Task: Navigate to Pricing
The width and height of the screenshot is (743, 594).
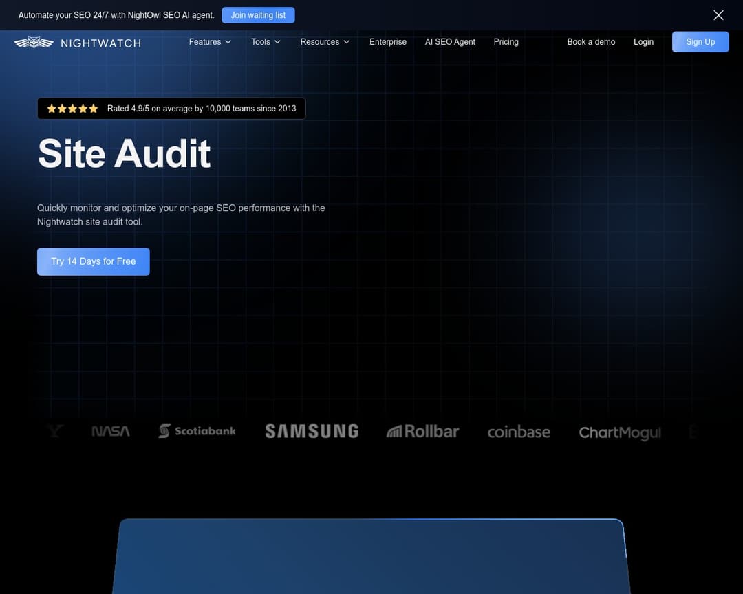Action: click(506, 42)
